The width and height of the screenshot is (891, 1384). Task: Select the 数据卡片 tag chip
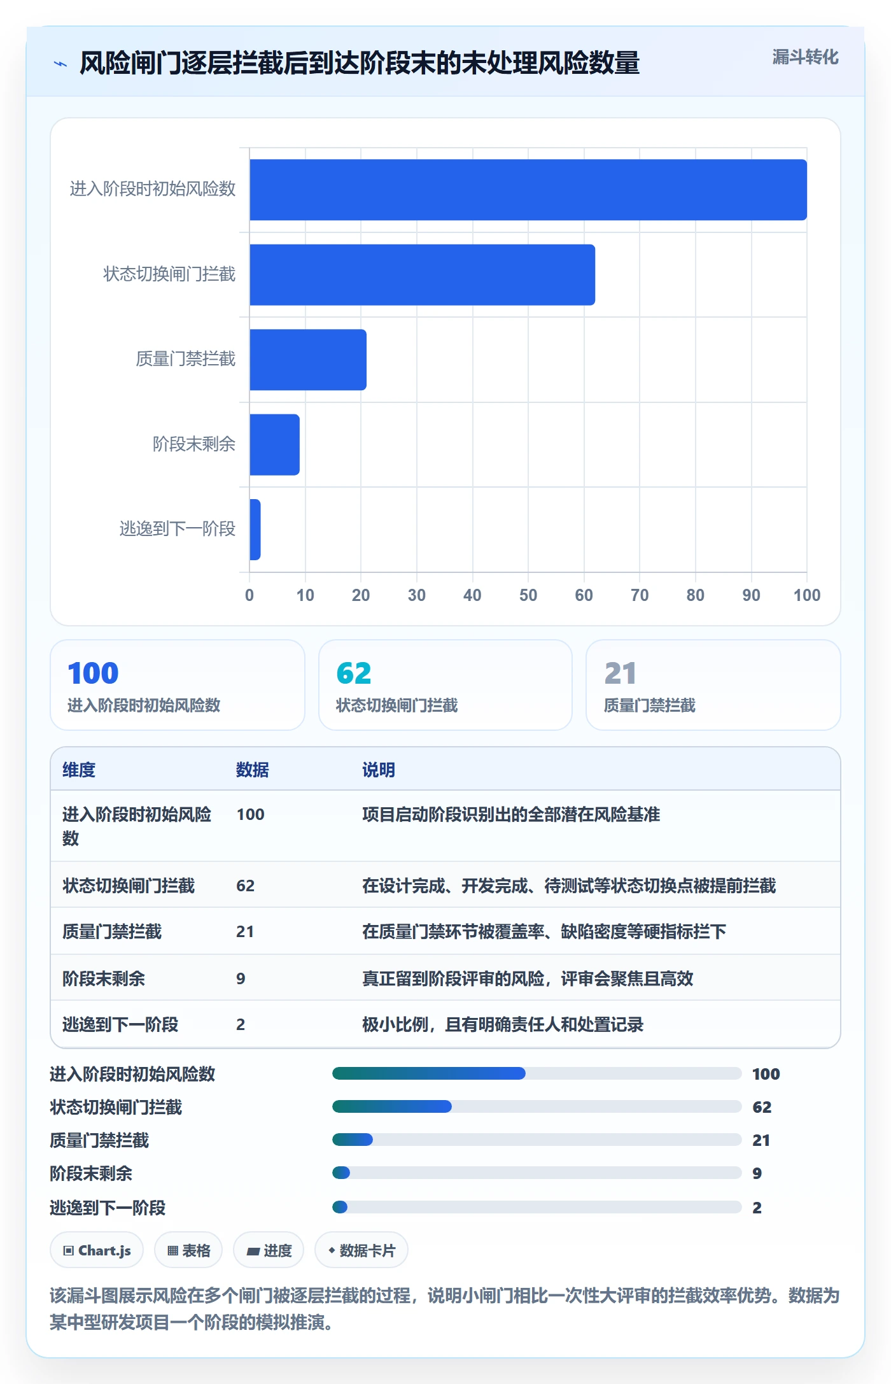(361, 1250)
